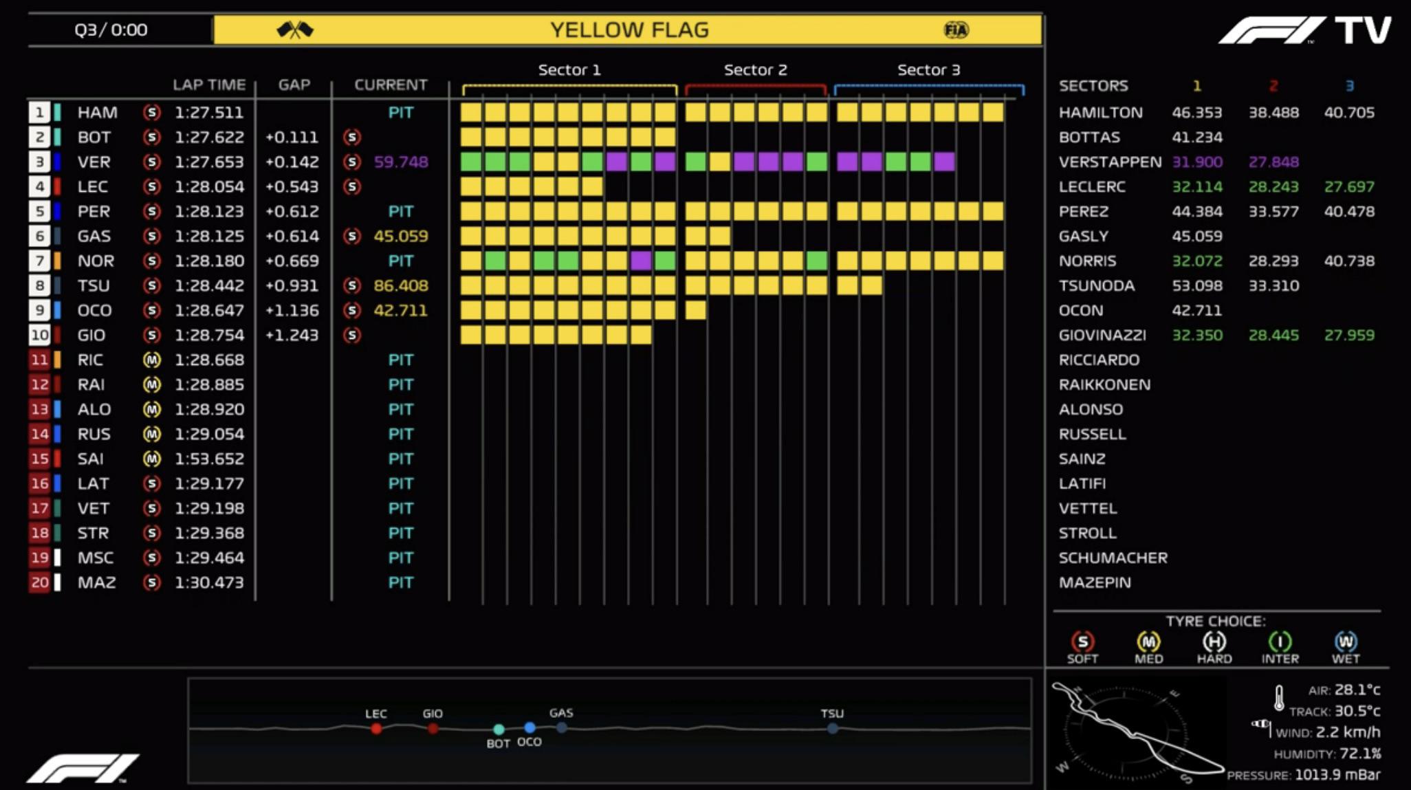
Task: Click the INTER tyre legend icon
Action: (x=1280, y=641)
